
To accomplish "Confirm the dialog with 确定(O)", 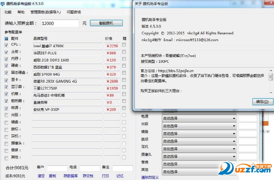I will [x=262, y=102].
